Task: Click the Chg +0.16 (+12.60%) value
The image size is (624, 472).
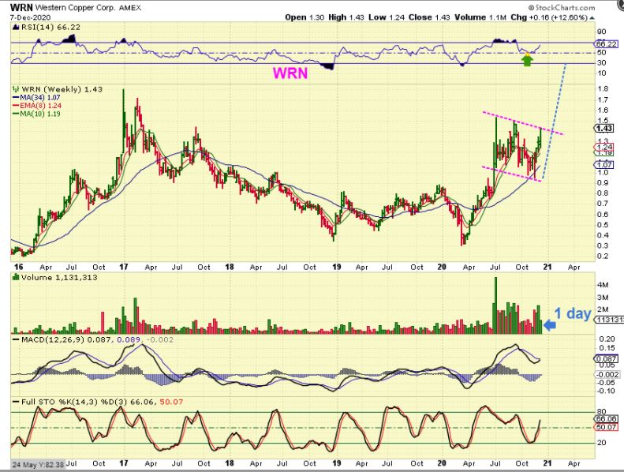Action: pyautogui.click(x=549, y=17)
